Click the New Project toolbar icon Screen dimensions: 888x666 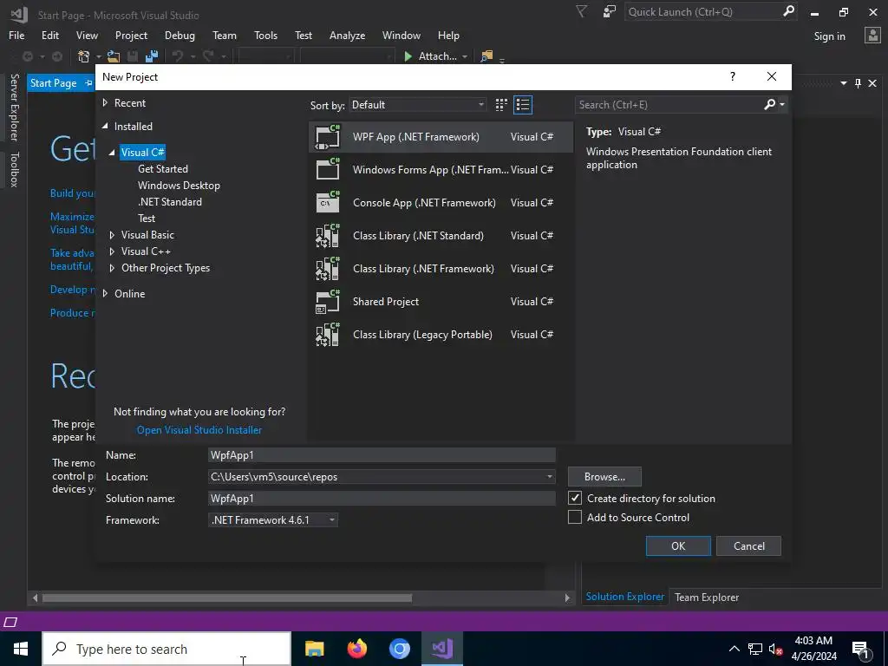pyautogui.click(x=84, y=56)
